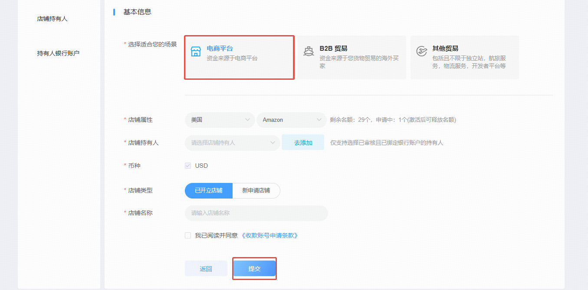
Task: Focus the 请输入店铺名称 input field
Action: (x=256, y=213)
